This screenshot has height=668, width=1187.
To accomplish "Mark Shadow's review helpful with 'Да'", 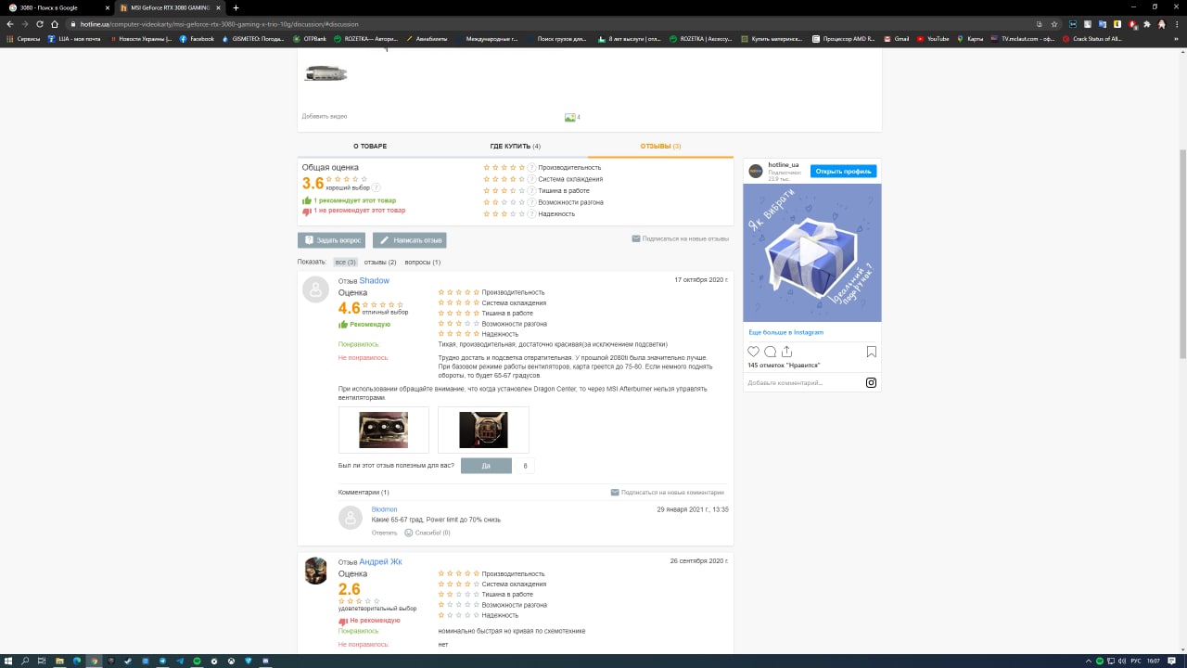I will tap(486, 466).
